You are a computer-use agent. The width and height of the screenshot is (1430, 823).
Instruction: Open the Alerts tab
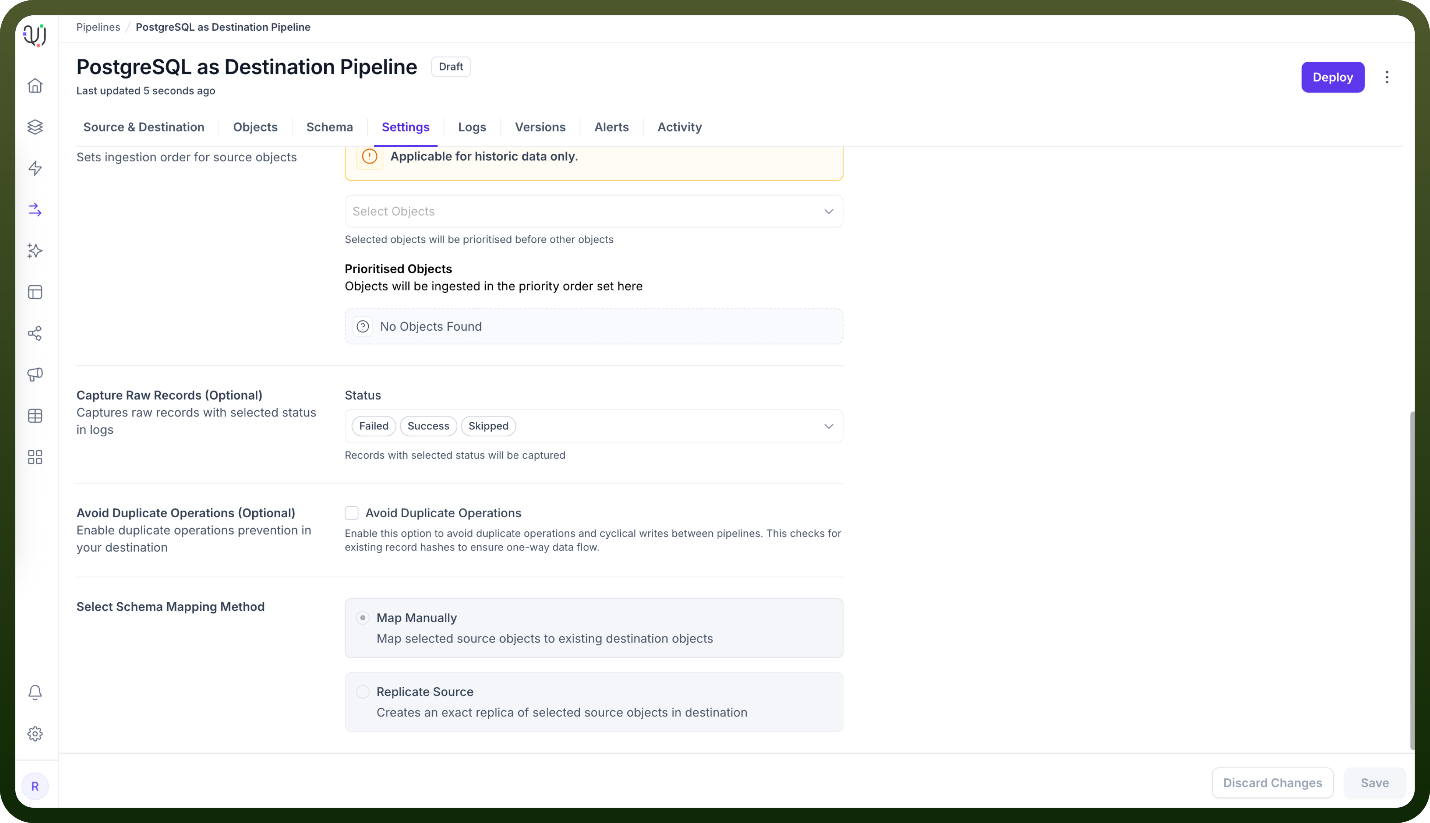611,127
